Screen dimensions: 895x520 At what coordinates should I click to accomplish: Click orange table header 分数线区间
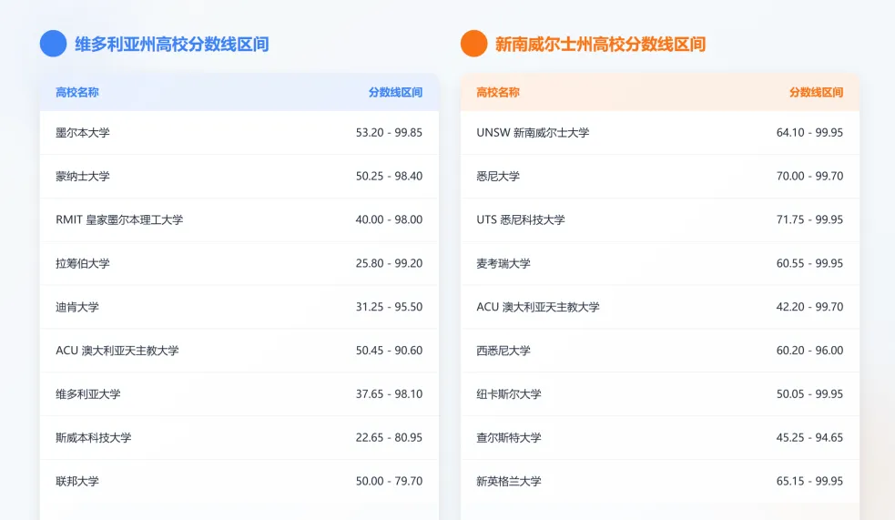[x=816, y=93]
